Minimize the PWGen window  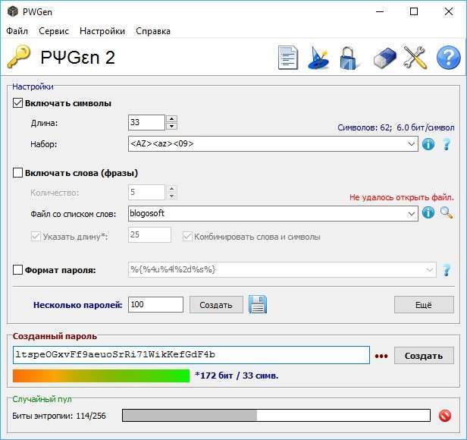[x=380, y=11]
